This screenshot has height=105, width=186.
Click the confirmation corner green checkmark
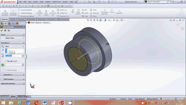[x=178, y=24]
